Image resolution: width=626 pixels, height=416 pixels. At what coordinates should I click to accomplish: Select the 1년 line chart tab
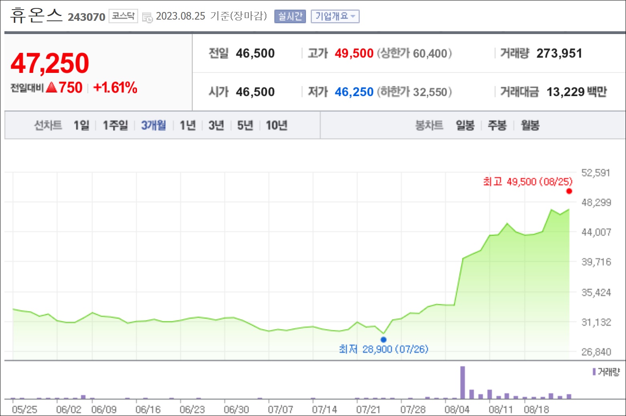pos(187,125)
